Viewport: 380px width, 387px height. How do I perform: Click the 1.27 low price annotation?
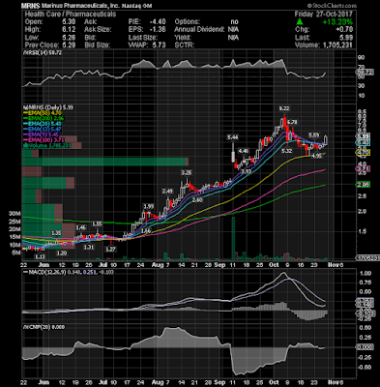click(110, 250)
